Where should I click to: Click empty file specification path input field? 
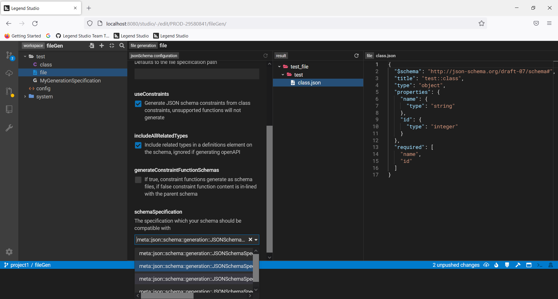pyautogui.click(x=197, y=74)
